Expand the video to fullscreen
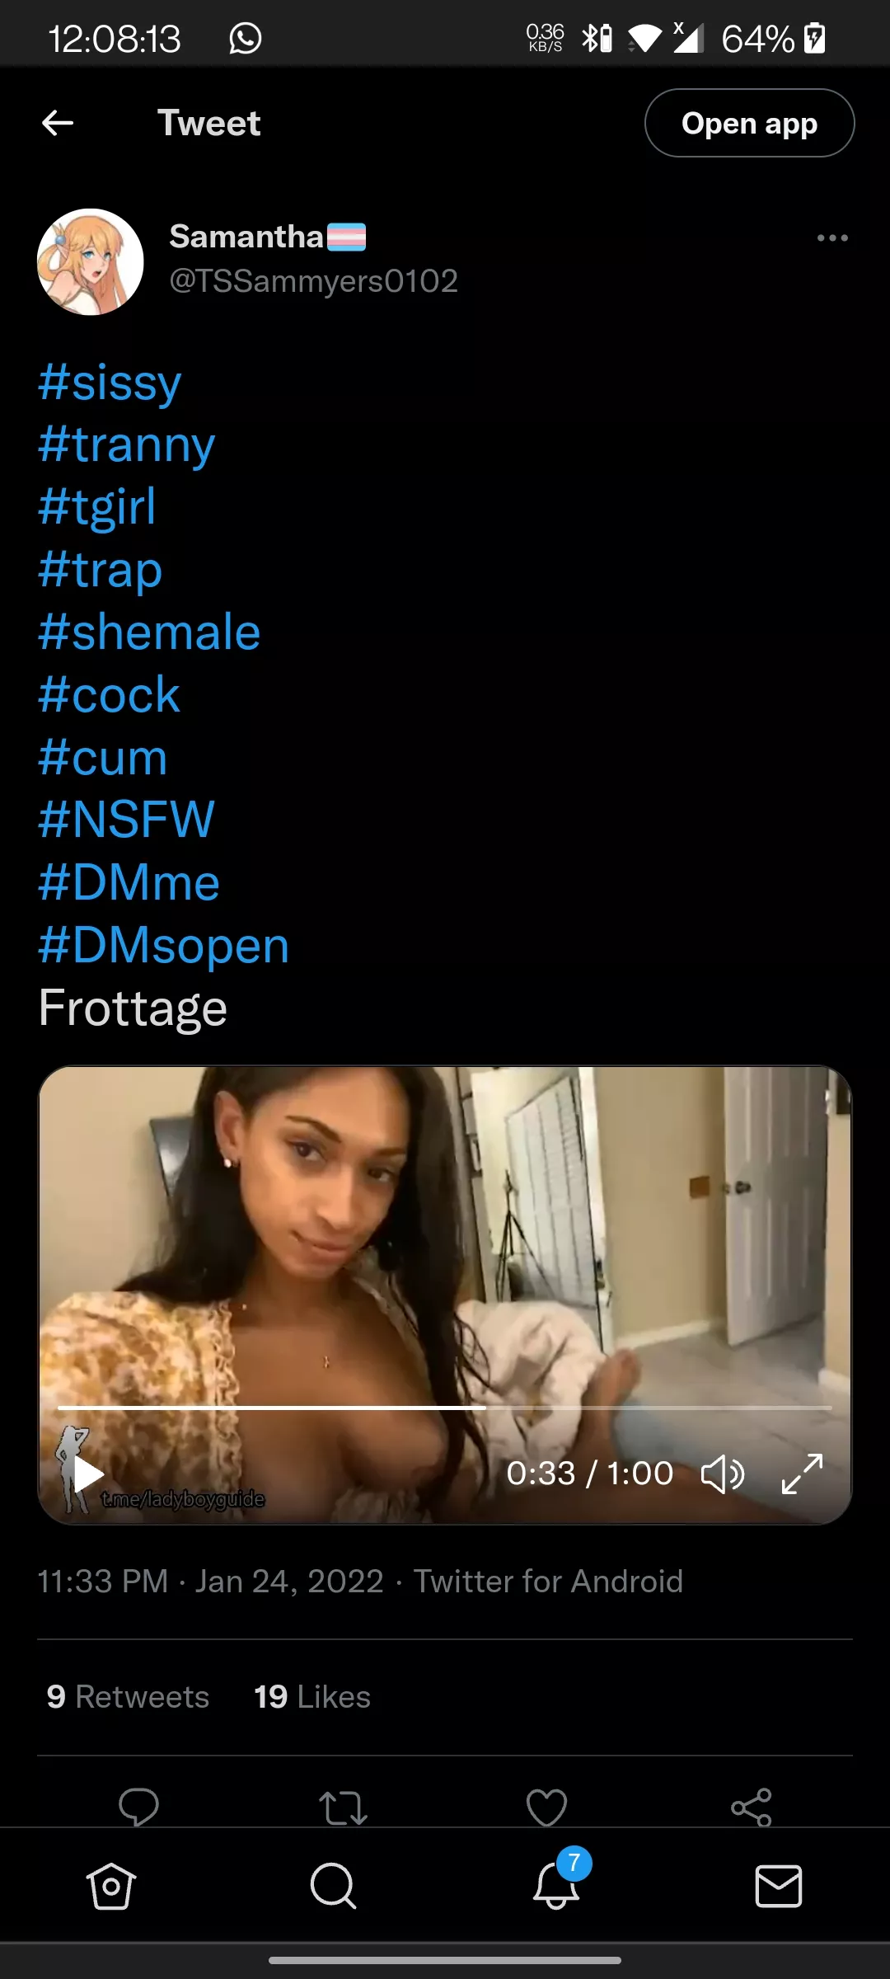Image resolution: width=890 pixels, height=1979 pixels. pos(799,1474)
